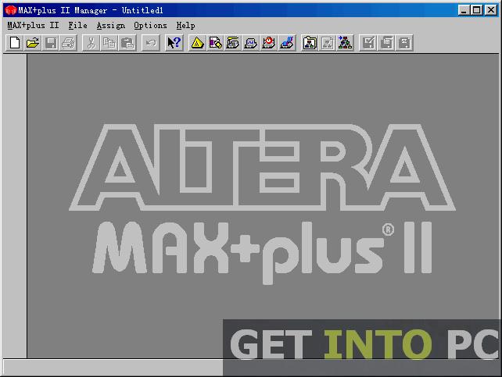The image size is (502, 377).
Task: Open Timing Analyzer red clock icon
Action: [269, 43]
